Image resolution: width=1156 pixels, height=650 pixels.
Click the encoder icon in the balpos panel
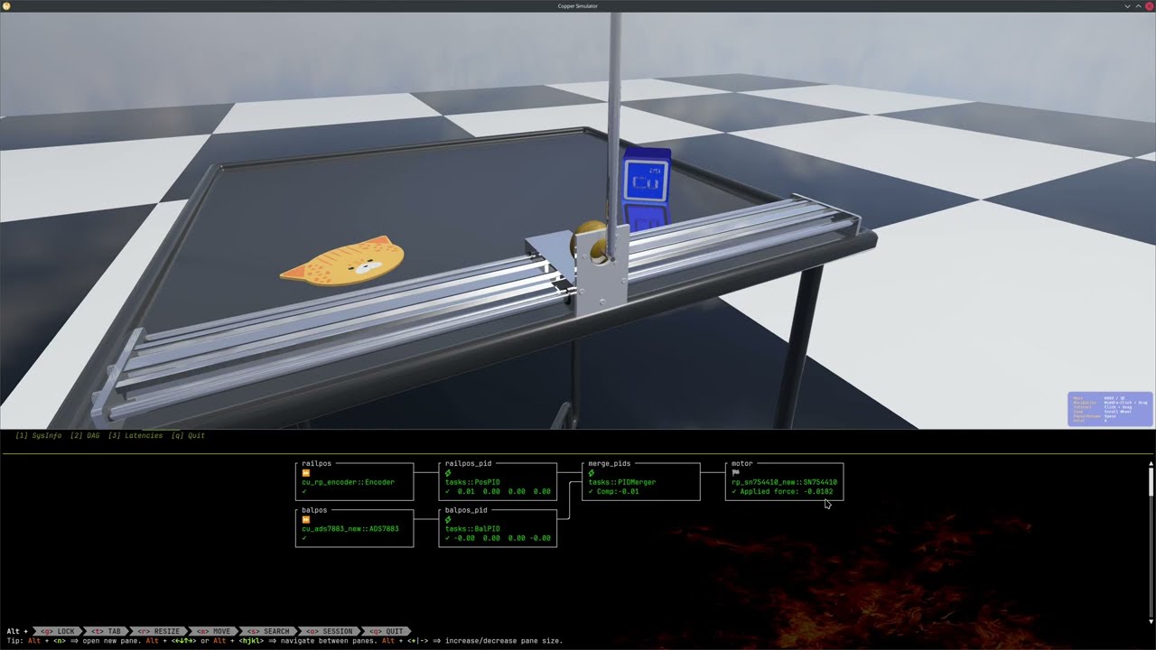click(306, 518)
